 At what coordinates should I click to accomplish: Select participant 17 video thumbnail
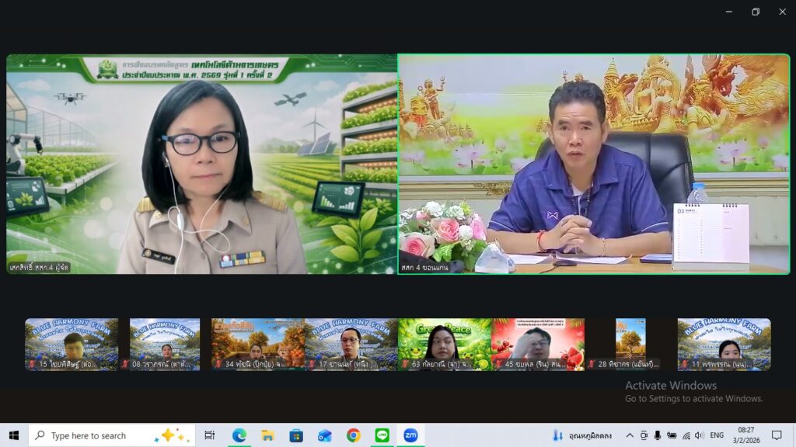tap(351, 344)
